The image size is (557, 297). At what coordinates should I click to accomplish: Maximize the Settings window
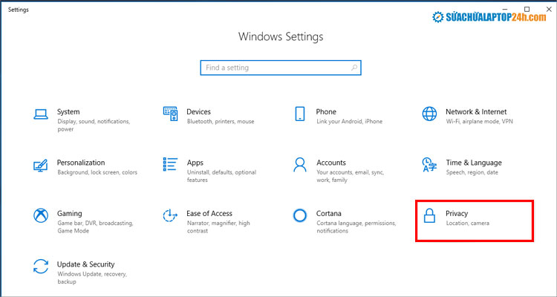527,9
